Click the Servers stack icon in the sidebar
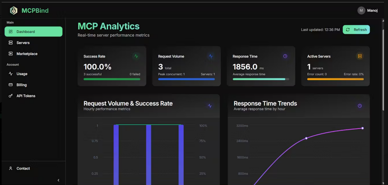388x185 pixels. click(x=11, y=43)
